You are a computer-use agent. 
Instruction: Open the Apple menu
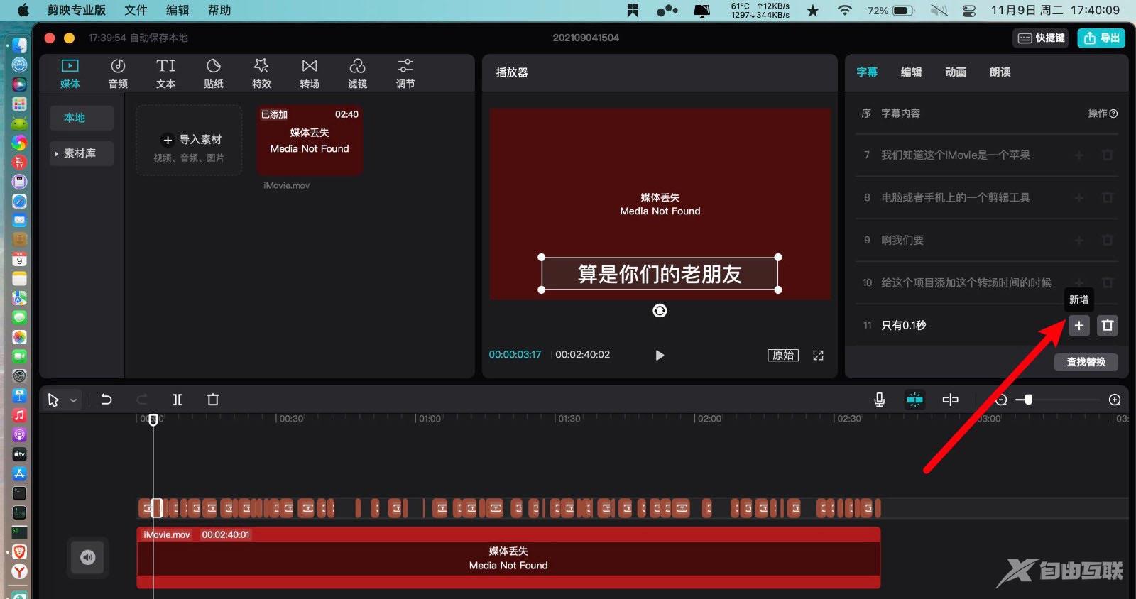coord(23,10)
